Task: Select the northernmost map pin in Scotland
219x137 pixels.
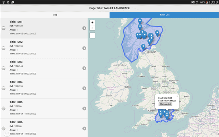Action: tap(140, 21)
